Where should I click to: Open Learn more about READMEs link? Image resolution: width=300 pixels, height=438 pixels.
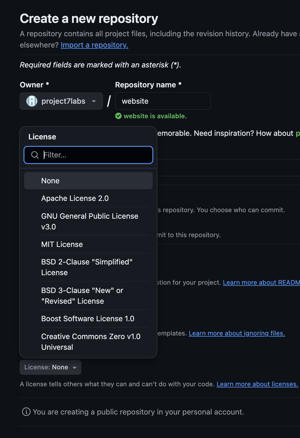click(261, 282)
